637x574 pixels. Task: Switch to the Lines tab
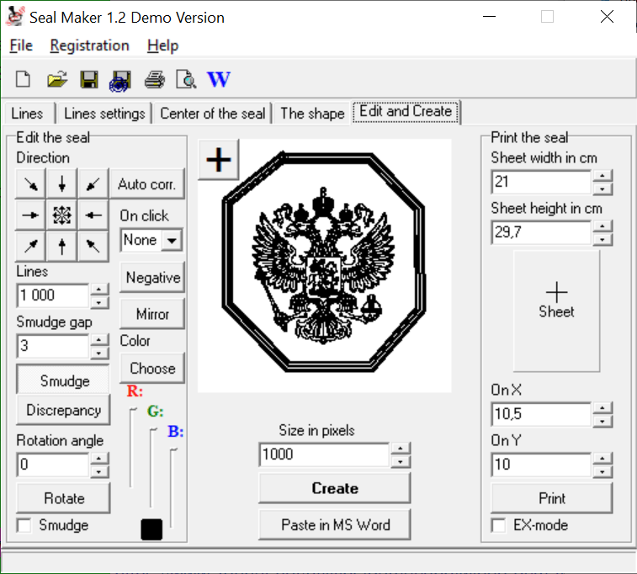click(27, 114)
